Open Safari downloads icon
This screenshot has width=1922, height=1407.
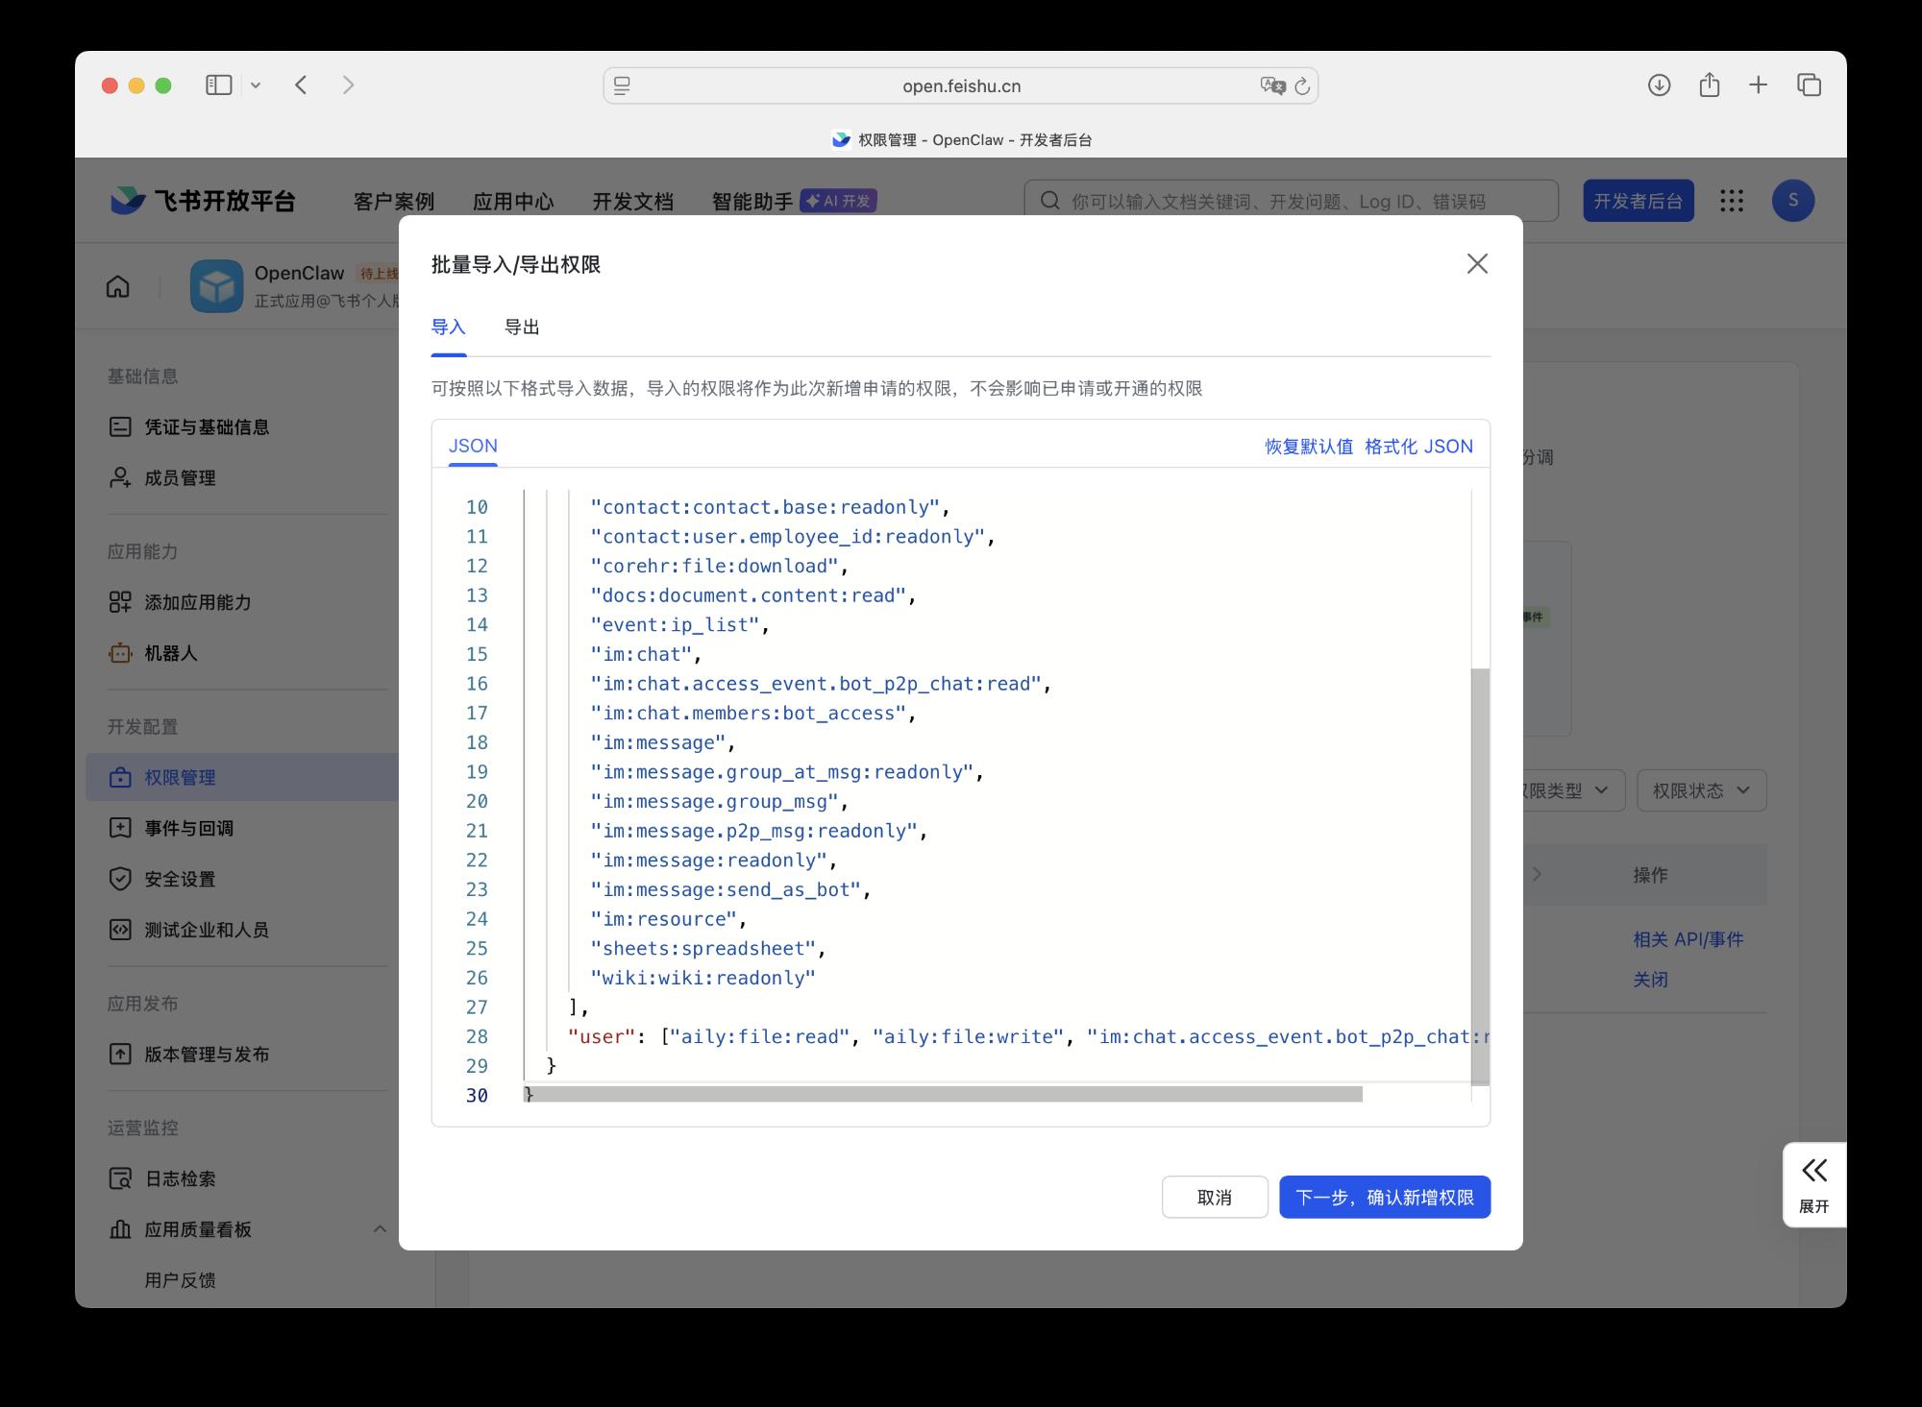[1659, 85]
